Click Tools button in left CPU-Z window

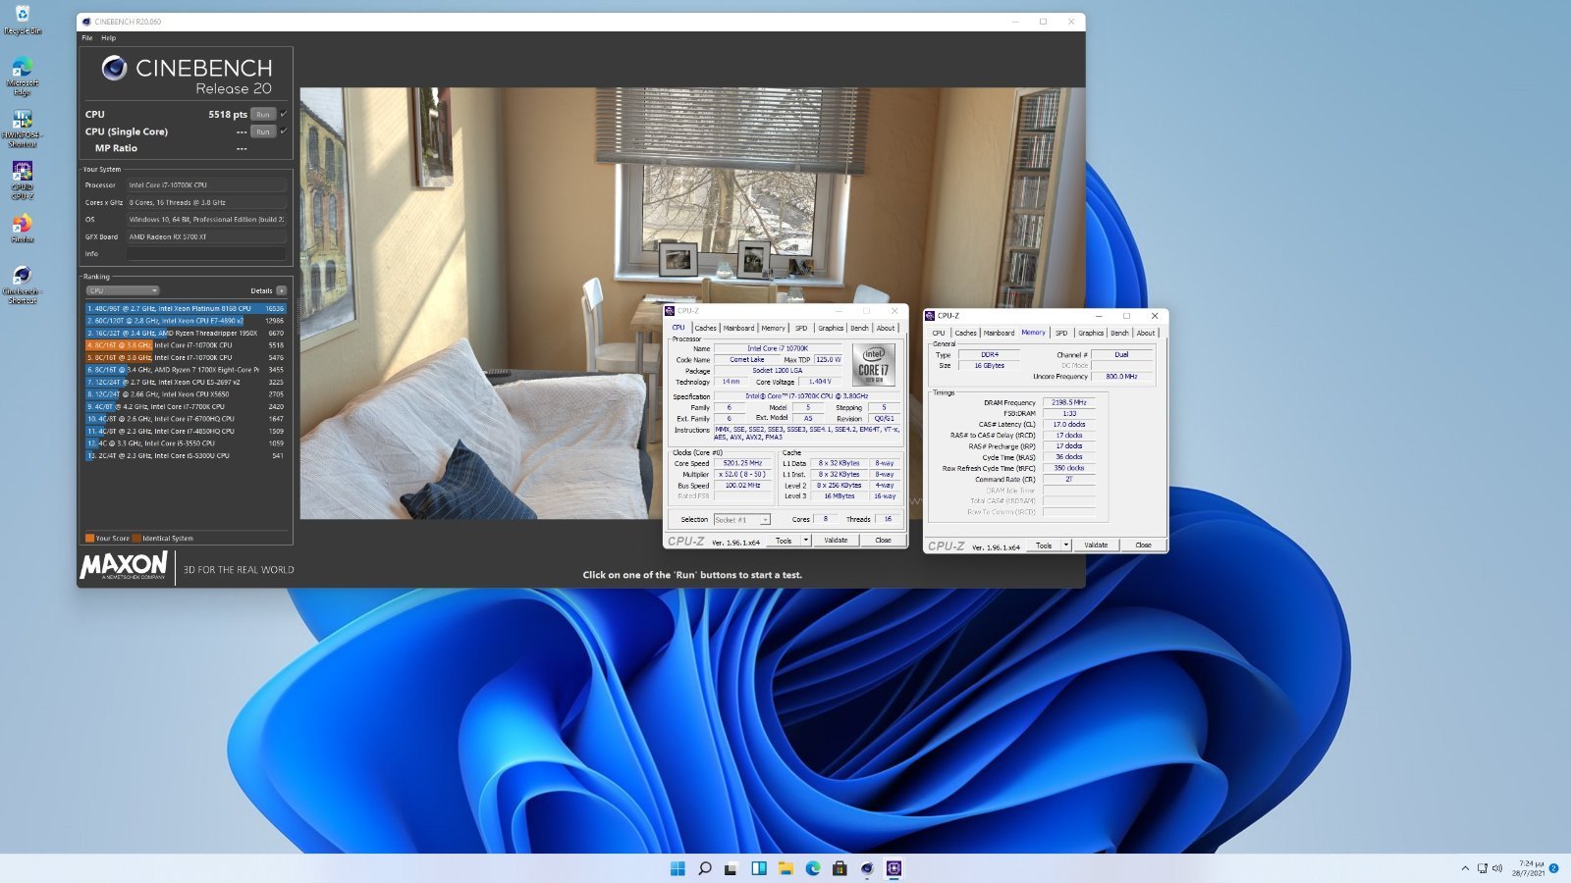[x=784, y=541]
